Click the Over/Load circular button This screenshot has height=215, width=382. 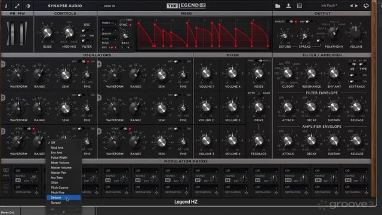259,93
